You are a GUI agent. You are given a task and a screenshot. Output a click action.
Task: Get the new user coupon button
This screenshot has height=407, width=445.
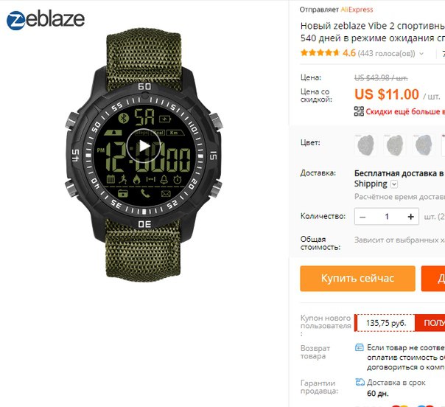[430, 323]
